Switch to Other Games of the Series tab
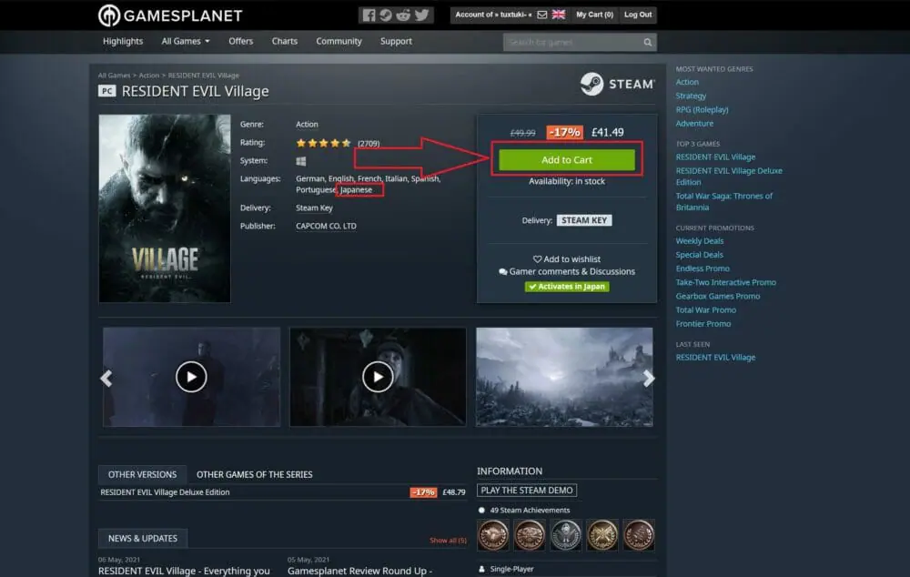The image size is (910, 577). click(254, 474)
